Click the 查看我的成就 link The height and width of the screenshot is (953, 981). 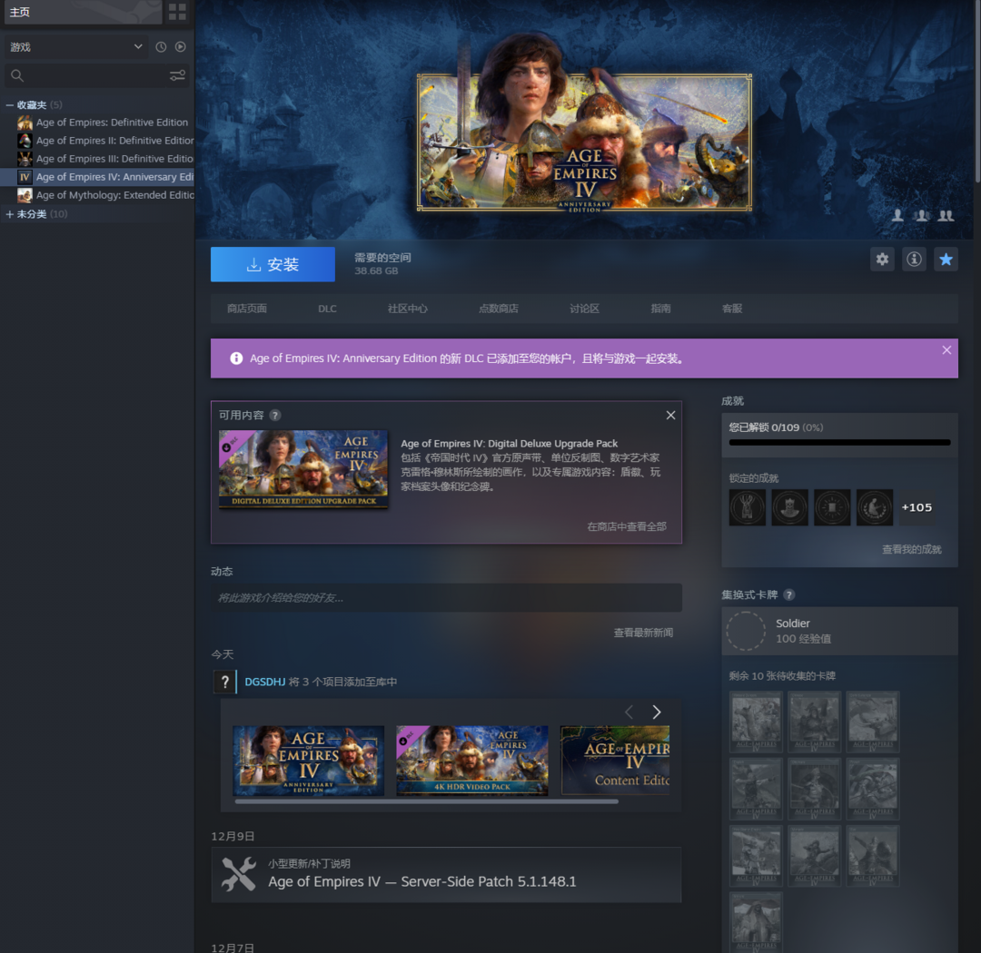911,549
